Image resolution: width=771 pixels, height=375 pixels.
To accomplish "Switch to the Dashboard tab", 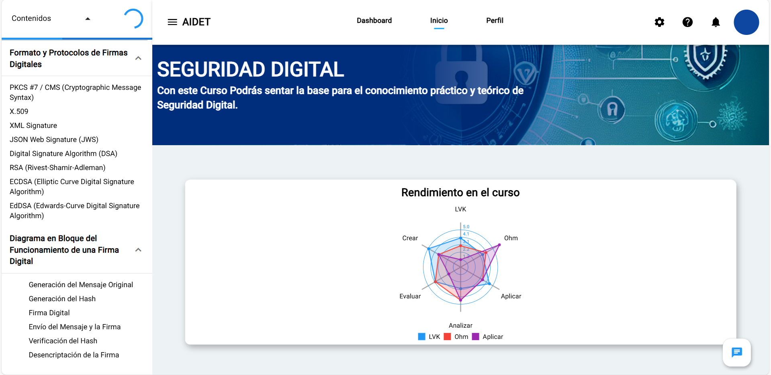I will [374, 20].
